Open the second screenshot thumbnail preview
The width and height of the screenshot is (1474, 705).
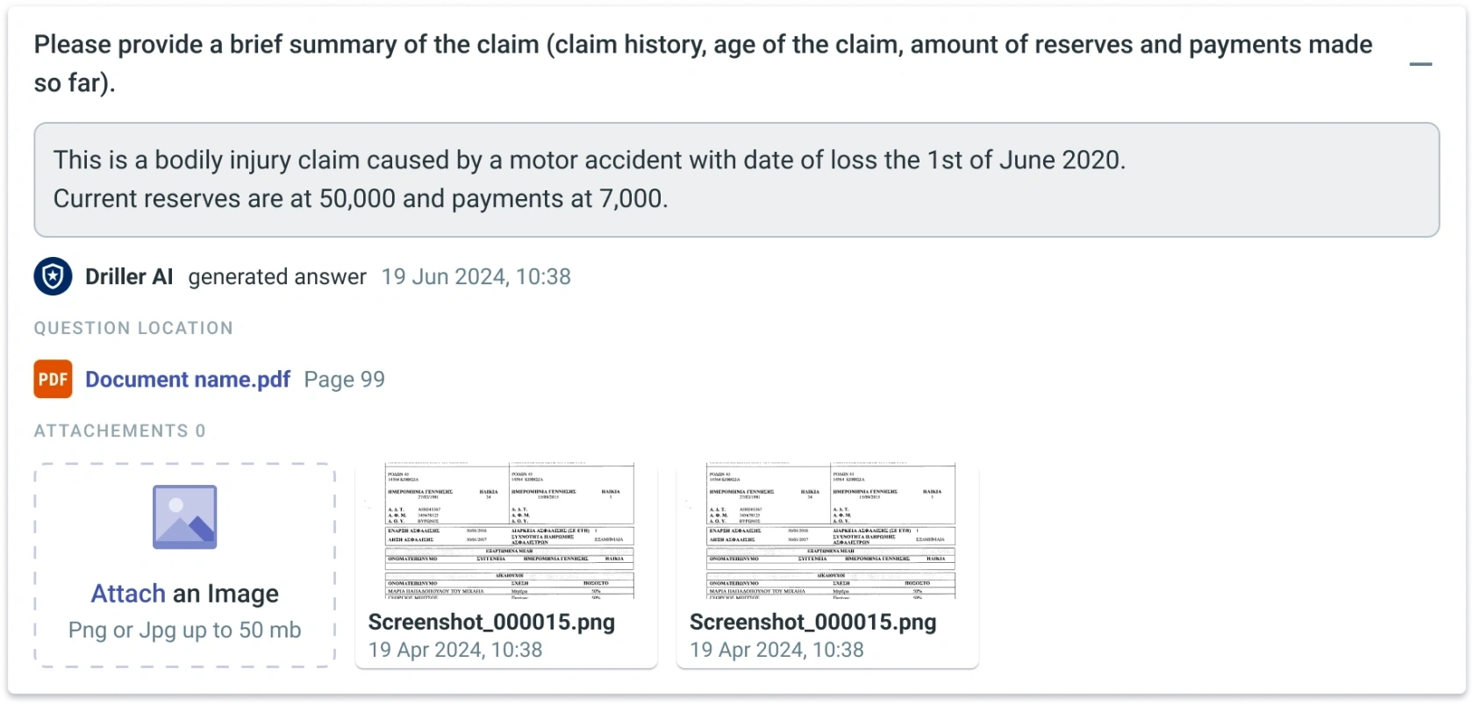(827, 531)
